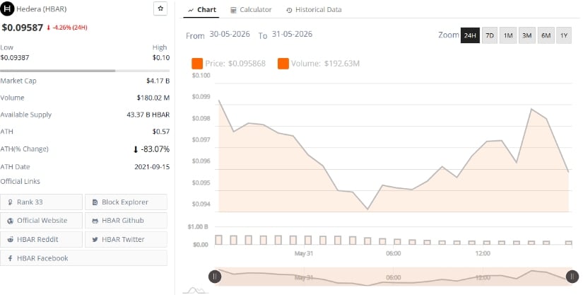The image size is (583, 295).
Task: Click the Price: $0.095868 legend label
Action: tap(235, 64)
